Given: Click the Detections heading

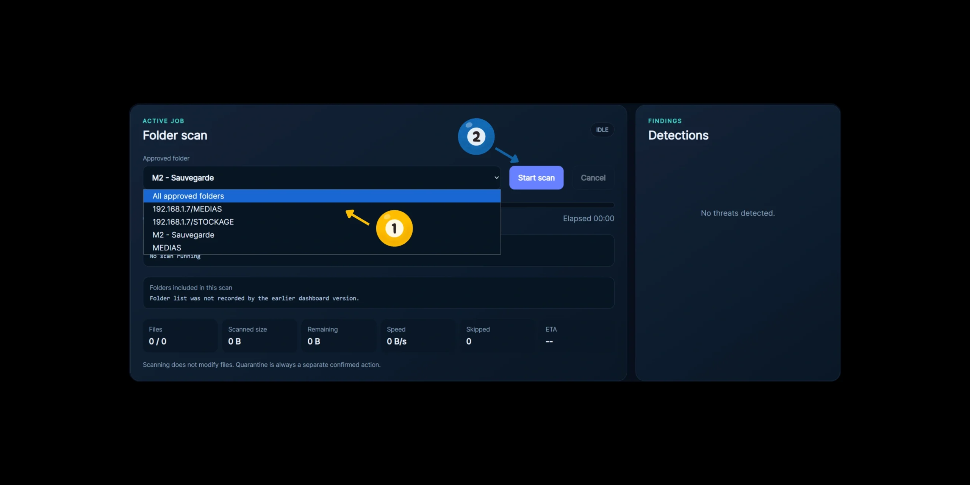Looking at the screenshot, I should tap(678, 135).
